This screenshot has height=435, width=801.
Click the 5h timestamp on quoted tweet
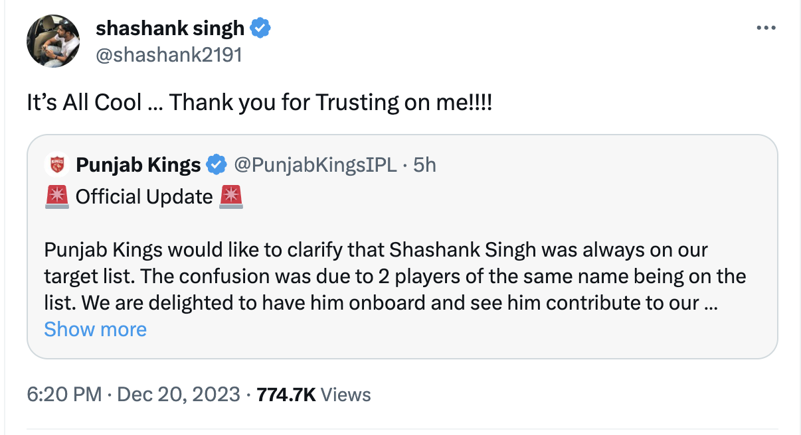(424, 164)
